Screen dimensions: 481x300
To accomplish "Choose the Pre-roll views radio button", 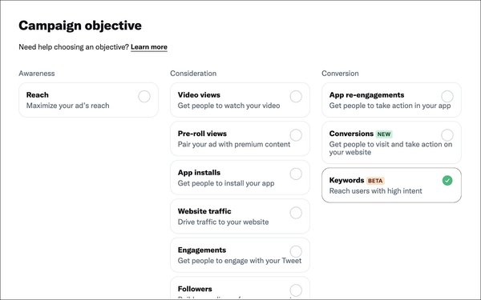I will tap(296, 135).
